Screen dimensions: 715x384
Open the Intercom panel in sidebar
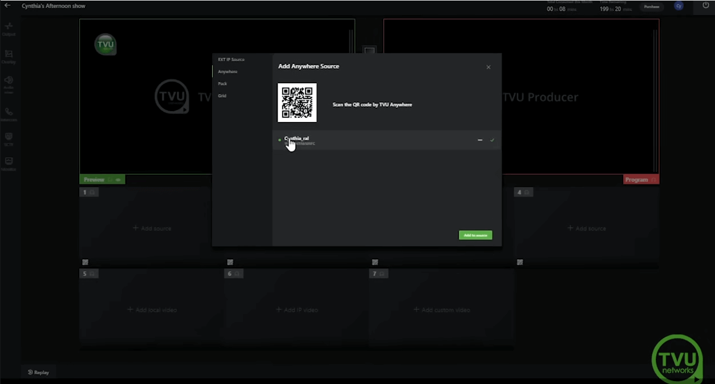tap(9, 115)
